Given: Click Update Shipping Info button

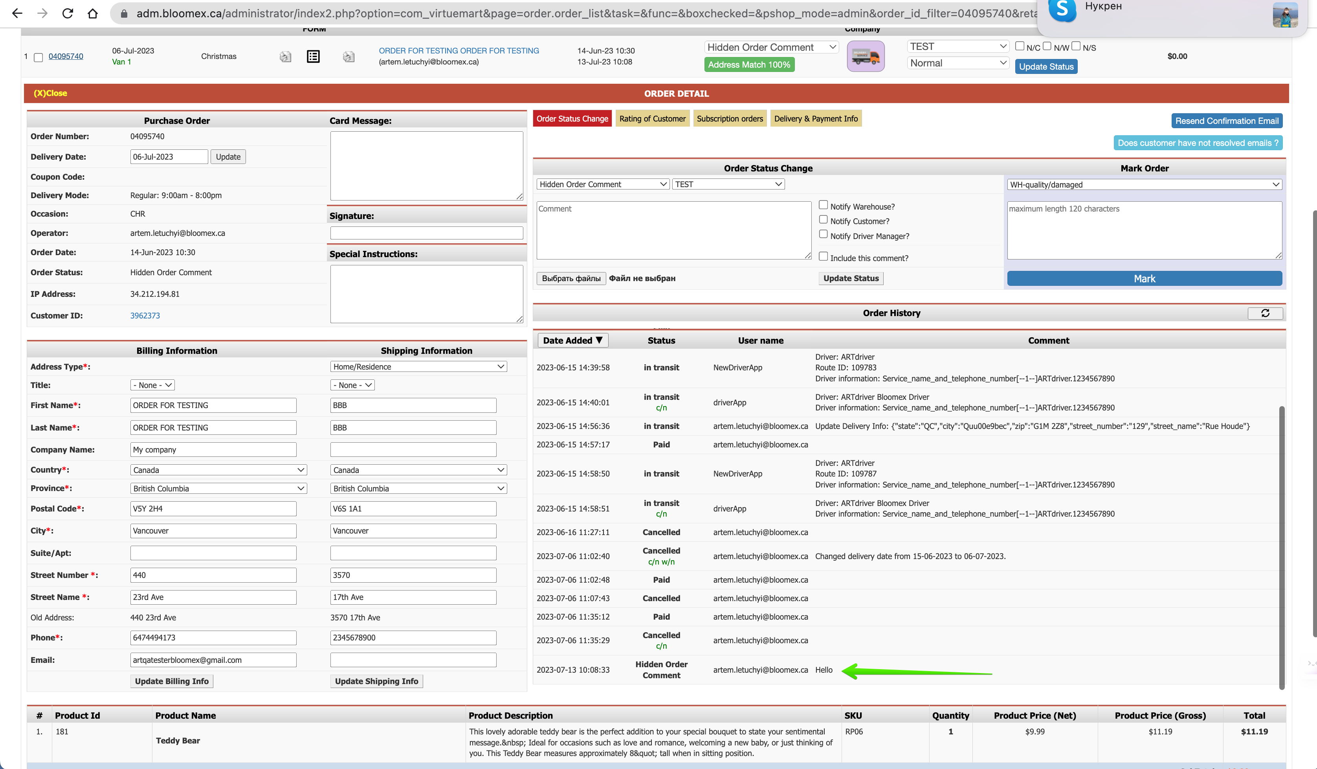Looking at the screenshot, I should click(x=376, y=681).
